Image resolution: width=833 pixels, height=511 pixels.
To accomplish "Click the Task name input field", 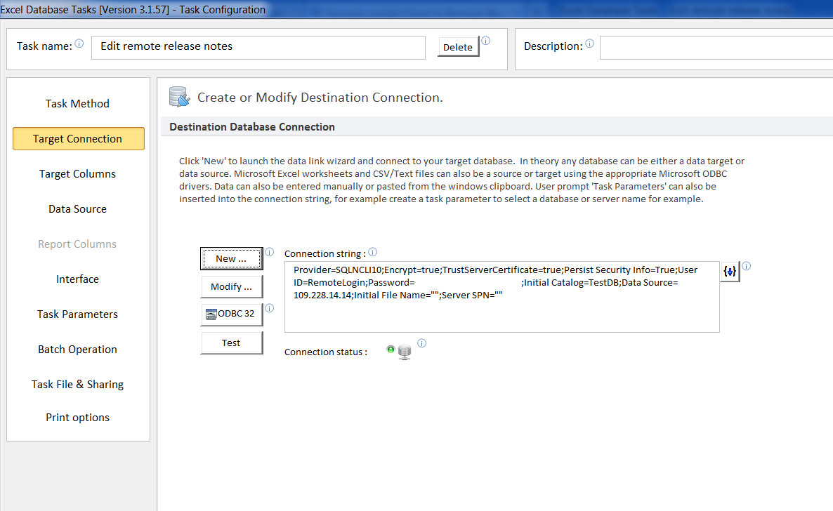I will (x=258, y=47).
